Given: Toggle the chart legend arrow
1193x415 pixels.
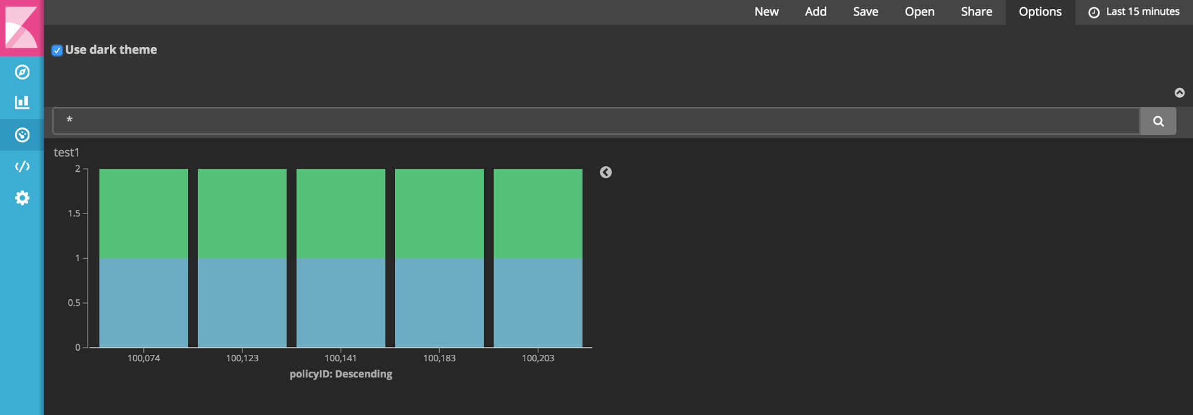Looking at the screenshot, I should (606, 172).
